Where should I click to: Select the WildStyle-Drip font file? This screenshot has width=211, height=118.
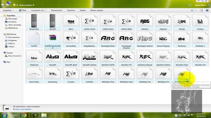(108, 75)
